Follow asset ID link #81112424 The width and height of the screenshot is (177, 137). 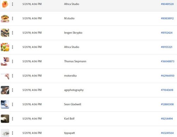point(167,33)
